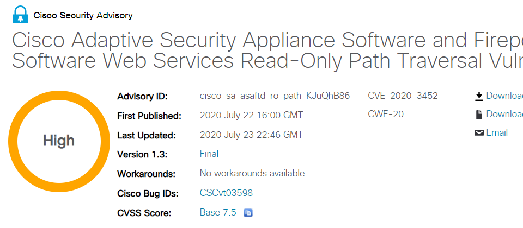Screen dimensions: 523x228
Task: Click the advisory ID cisco-sa-asaftd-ro-path-KJuQhB86
Action: pos(275,96)
